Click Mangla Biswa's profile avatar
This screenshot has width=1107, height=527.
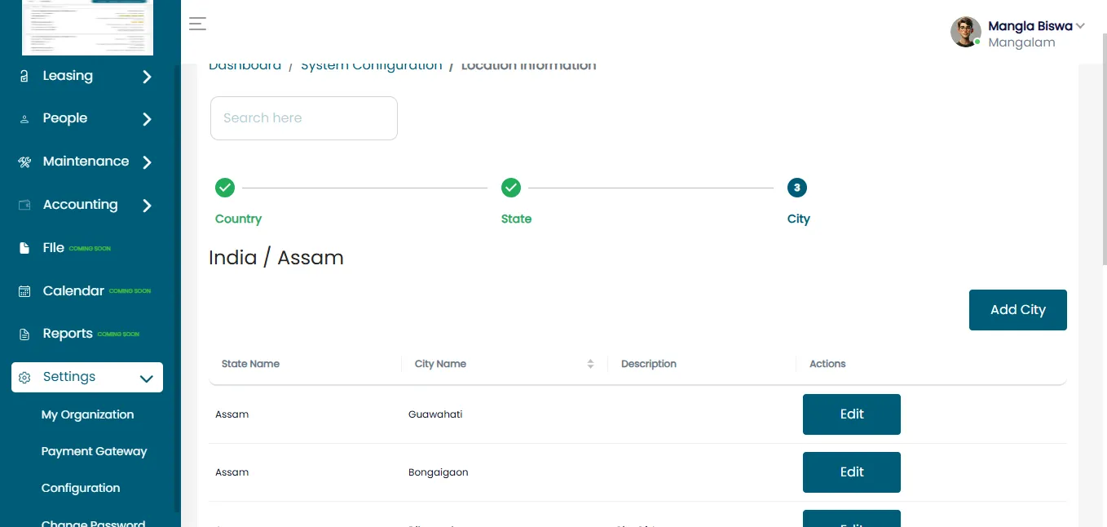(966, 32)
